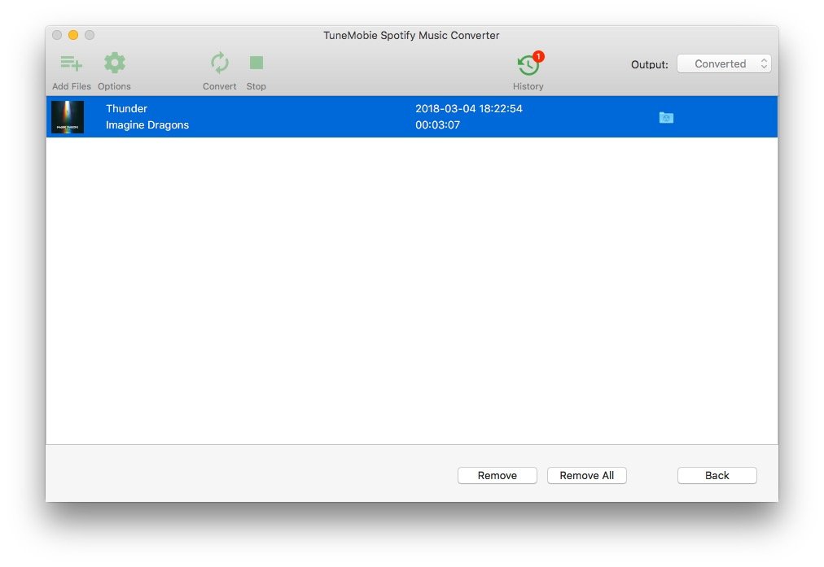Click the 2018-03-04 18:22:54 timestamp
Viewport: 824px width, 567px height.
point(469,109)
